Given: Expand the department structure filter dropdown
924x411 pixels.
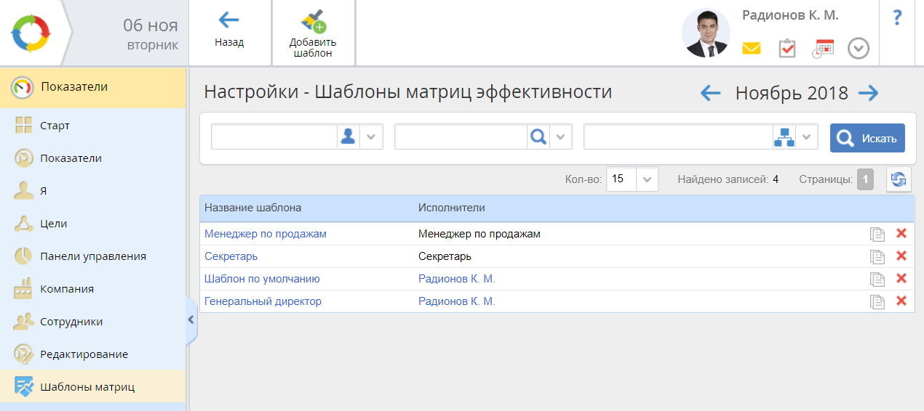Looking at the screenshot, I should [x=807, y=137].
